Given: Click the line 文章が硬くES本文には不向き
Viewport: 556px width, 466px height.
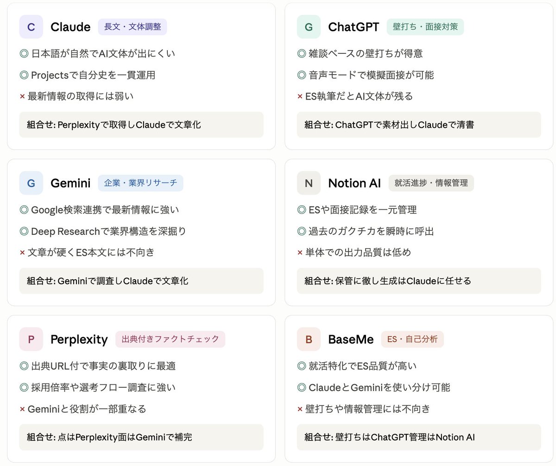Looking at the screenshot, I should point(87,252).
